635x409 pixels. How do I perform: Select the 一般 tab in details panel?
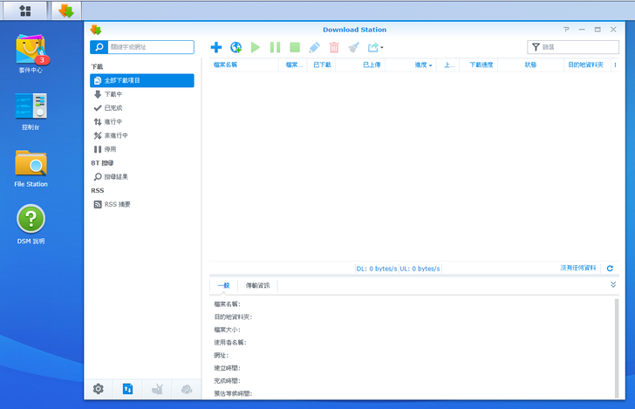click(x=223, y=285)
